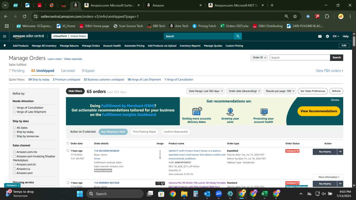Open Microsoft Store from the taskbar
Screen dimensions: 356x200
(x=161, y=194)
